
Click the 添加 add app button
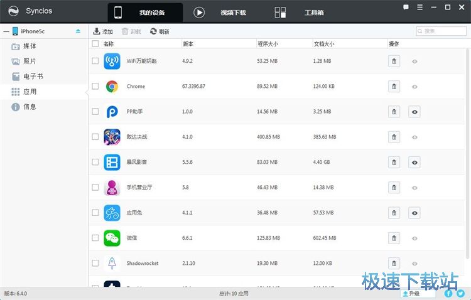103,31
